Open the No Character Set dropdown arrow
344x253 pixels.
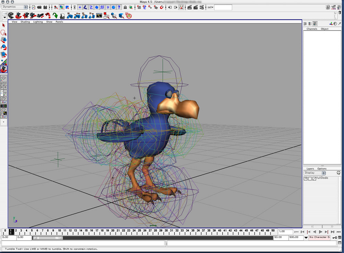pos(306,238)
